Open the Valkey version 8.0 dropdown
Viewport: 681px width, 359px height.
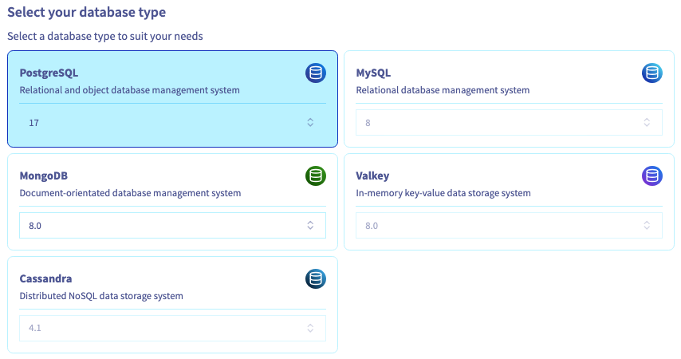tap(509, 226)
